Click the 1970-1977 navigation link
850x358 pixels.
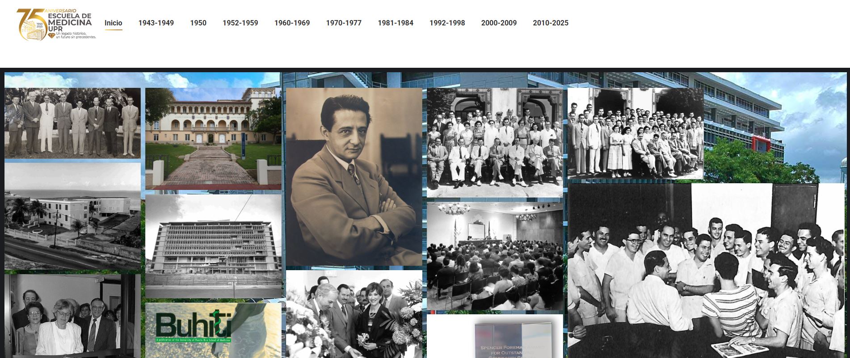click(x=343, y=23)
